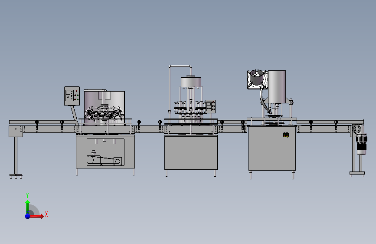This screenshot has width=376, height=244.
Task: Select the sprocket gear at the conveyor's right end
Action: [356, 129]
